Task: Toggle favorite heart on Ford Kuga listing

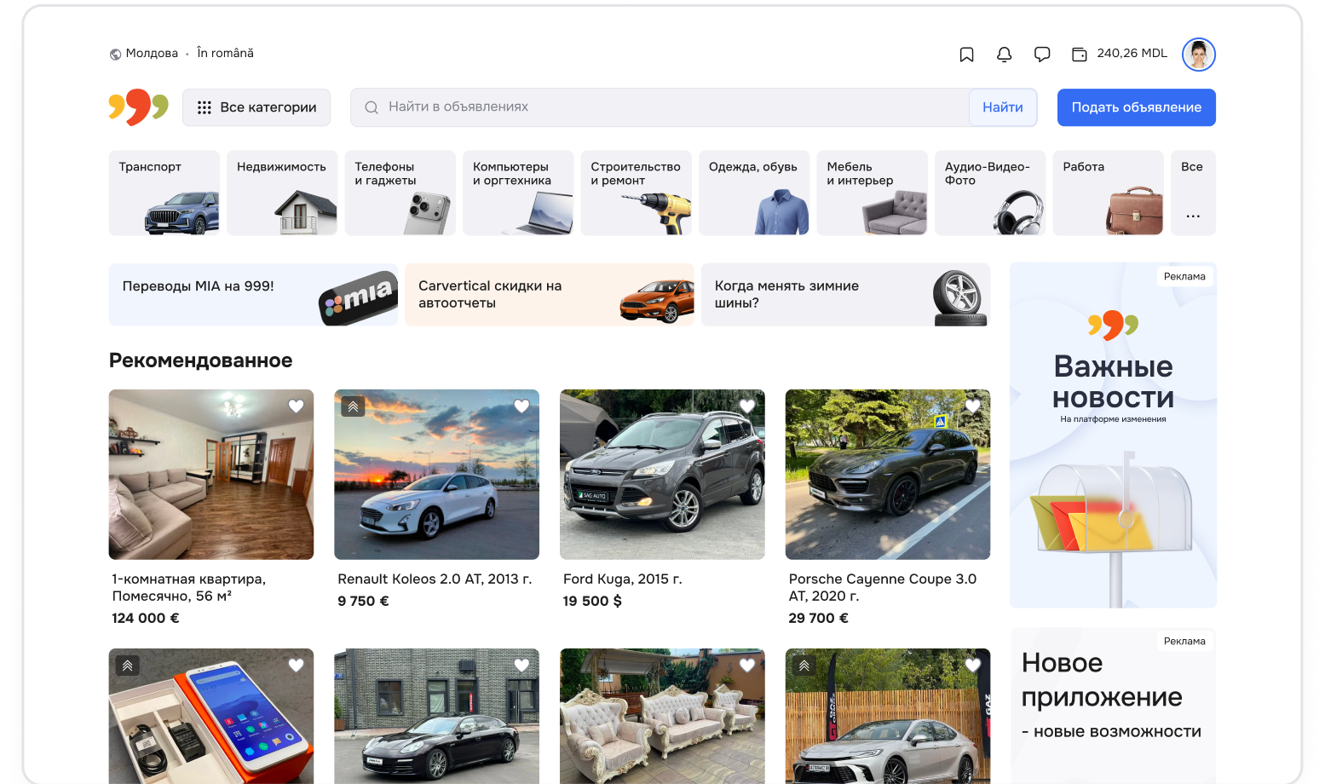Action: tap(747, 406)
